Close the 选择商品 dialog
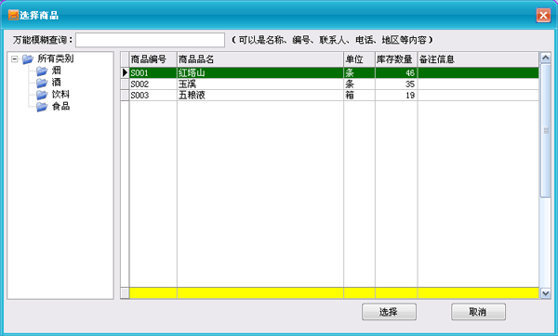Viewport: 558px width, 336px height. pyautogui.click(x=543, y=15)
